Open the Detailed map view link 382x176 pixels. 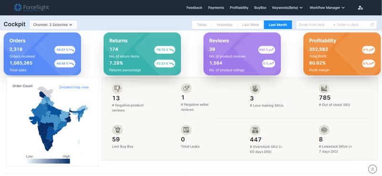coord(74,87)
